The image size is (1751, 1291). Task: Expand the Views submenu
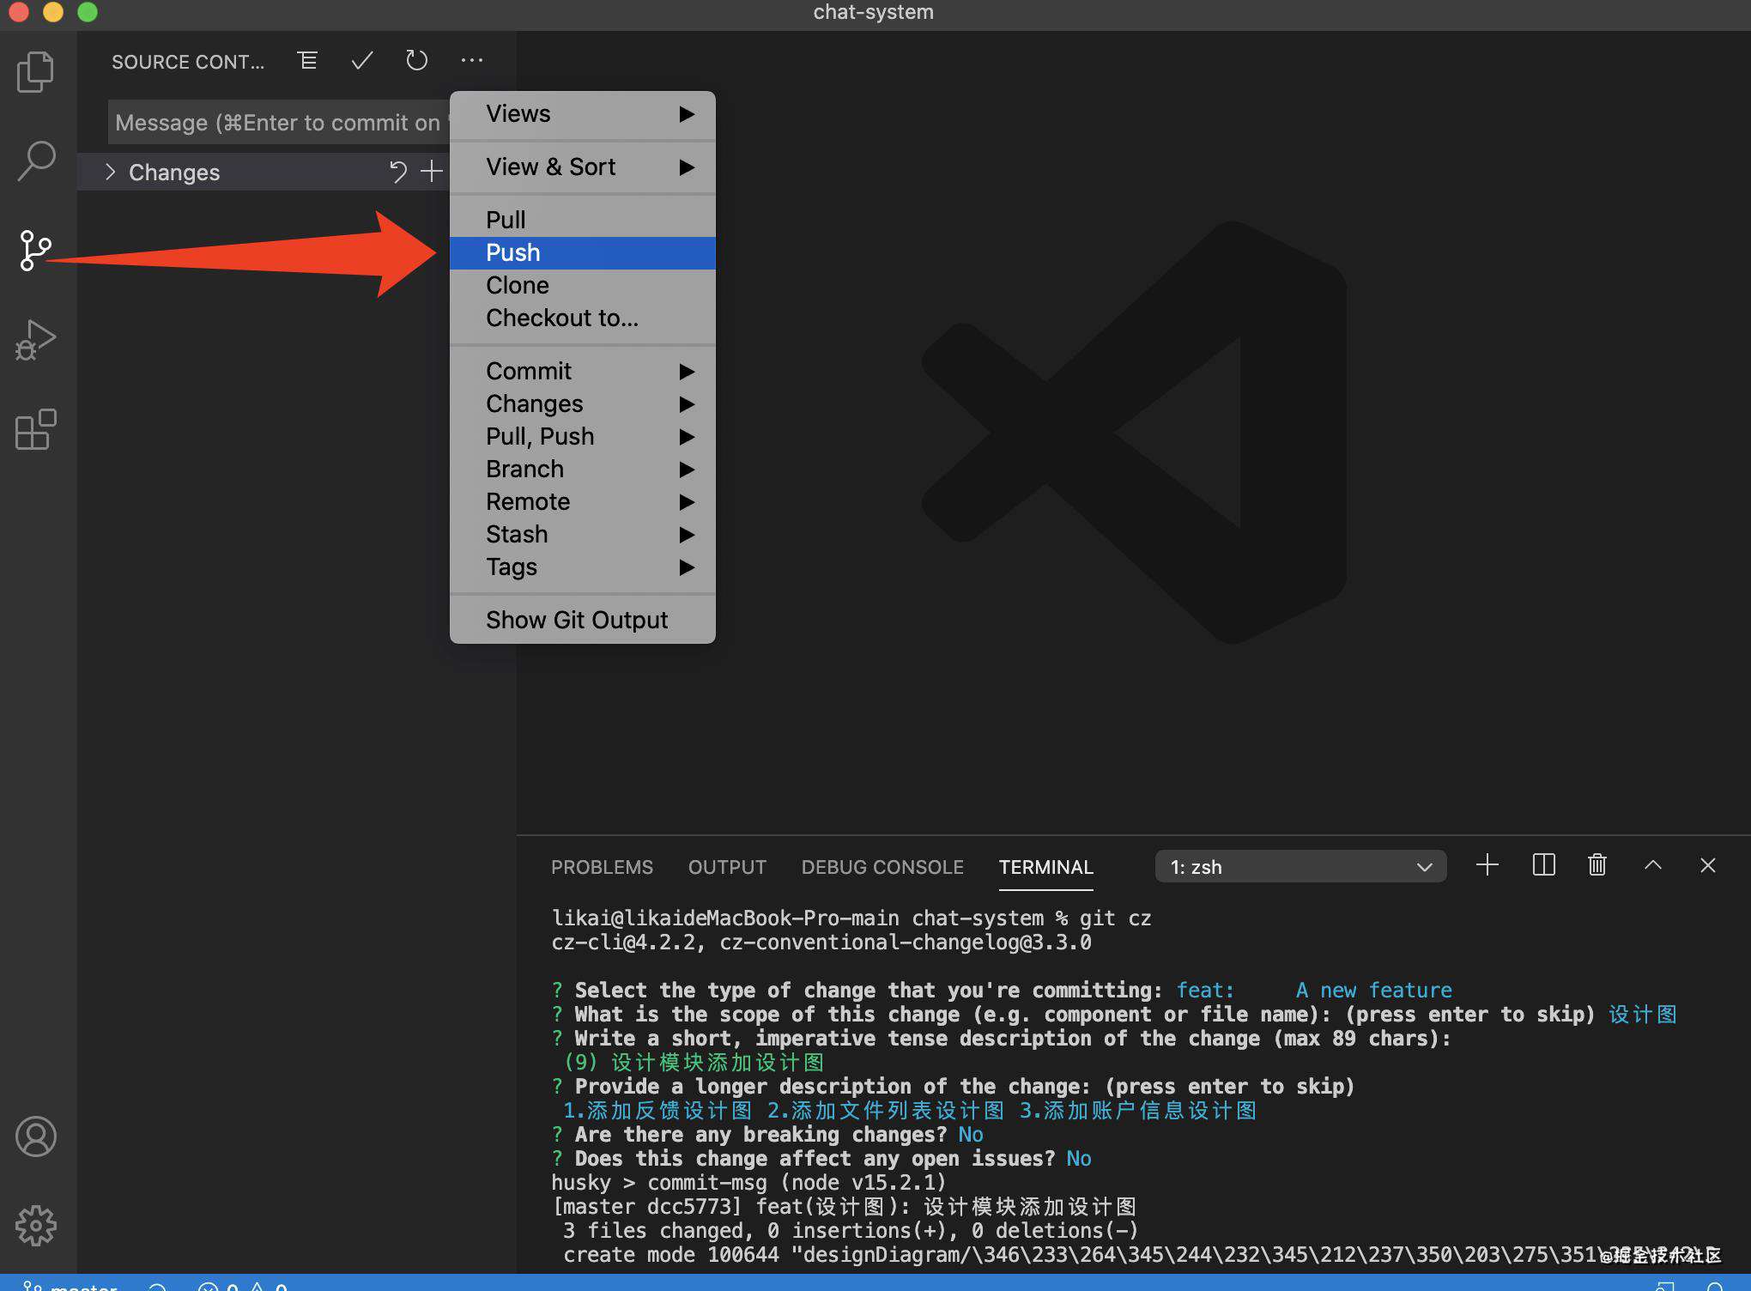point(582,114)
